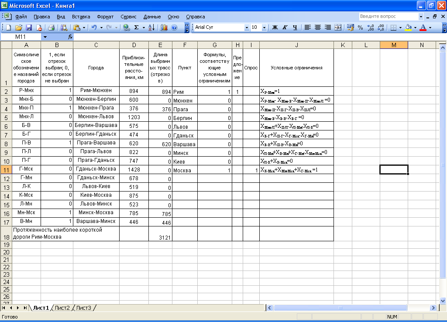Toggle Bold formatting (Ж)
447x322 pixels.
(x=275, y=27)
